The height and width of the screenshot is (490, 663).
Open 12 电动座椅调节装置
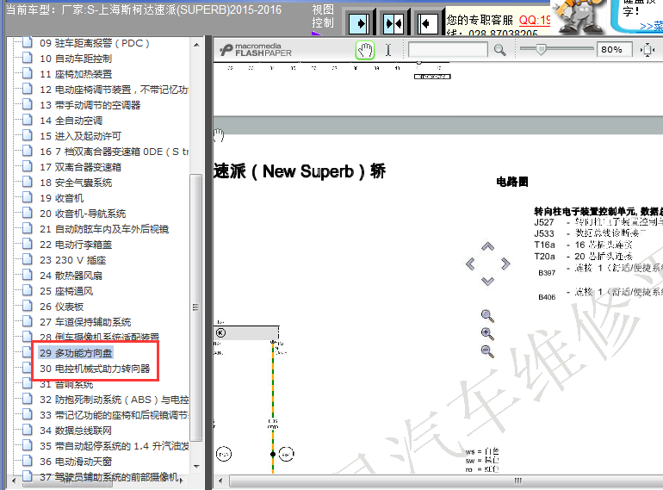(x=115, y=90)
